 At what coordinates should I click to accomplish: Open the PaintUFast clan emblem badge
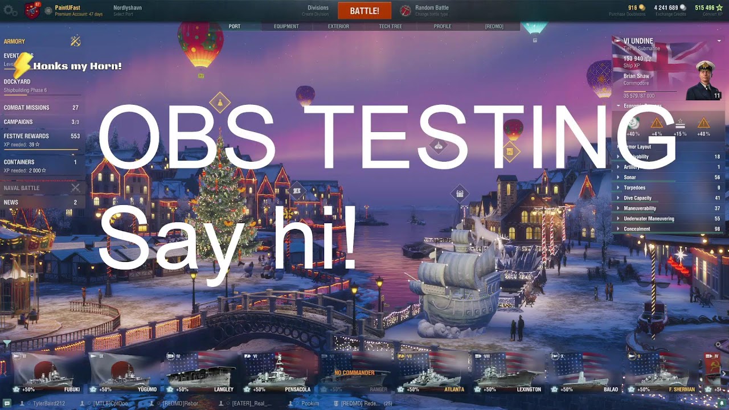pos(32,10)
